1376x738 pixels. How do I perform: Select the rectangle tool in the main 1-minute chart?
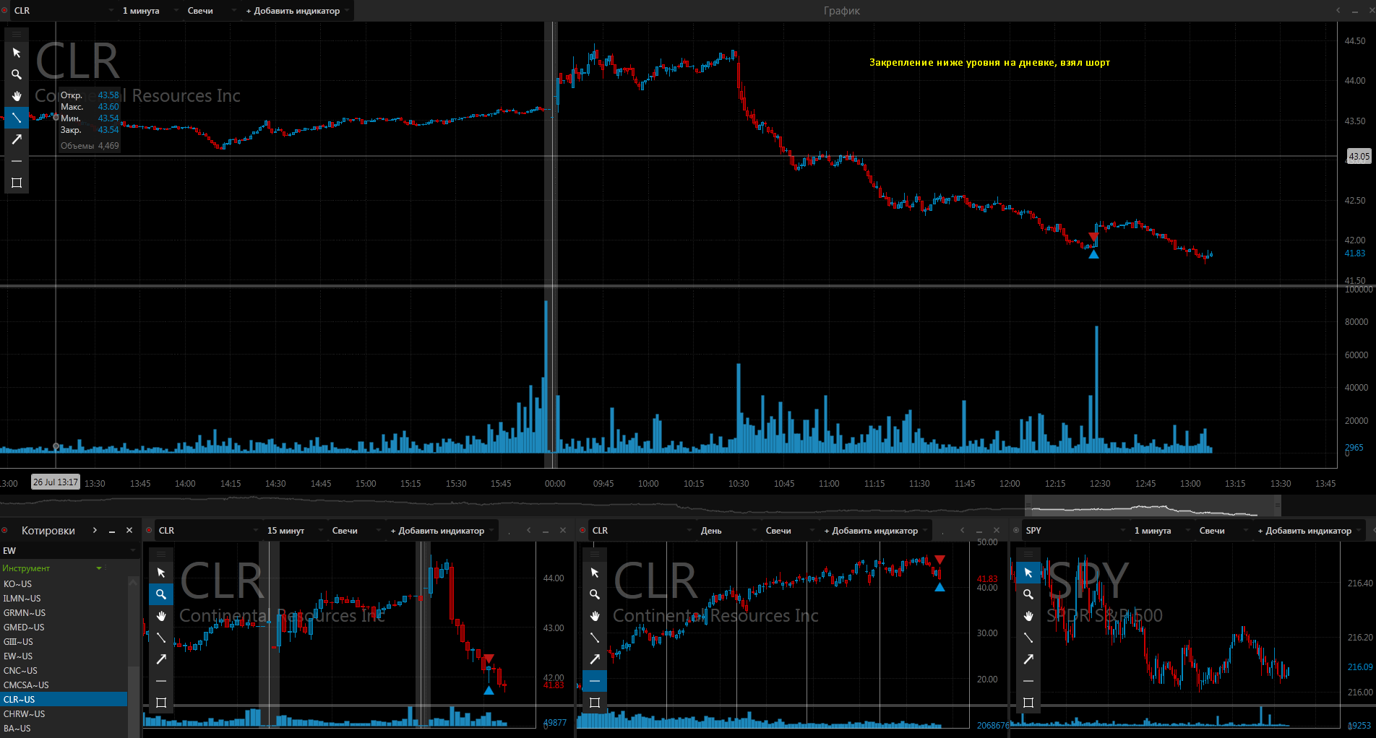(17, 183)
